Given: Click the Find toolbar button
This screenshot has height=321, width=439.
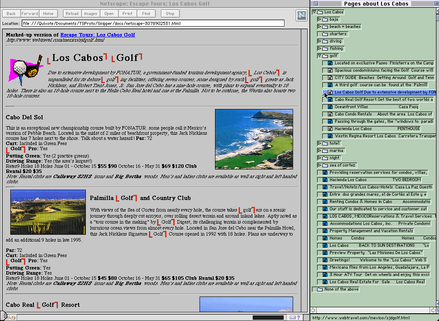Looking at the screenshot, I should pos(146,13).
